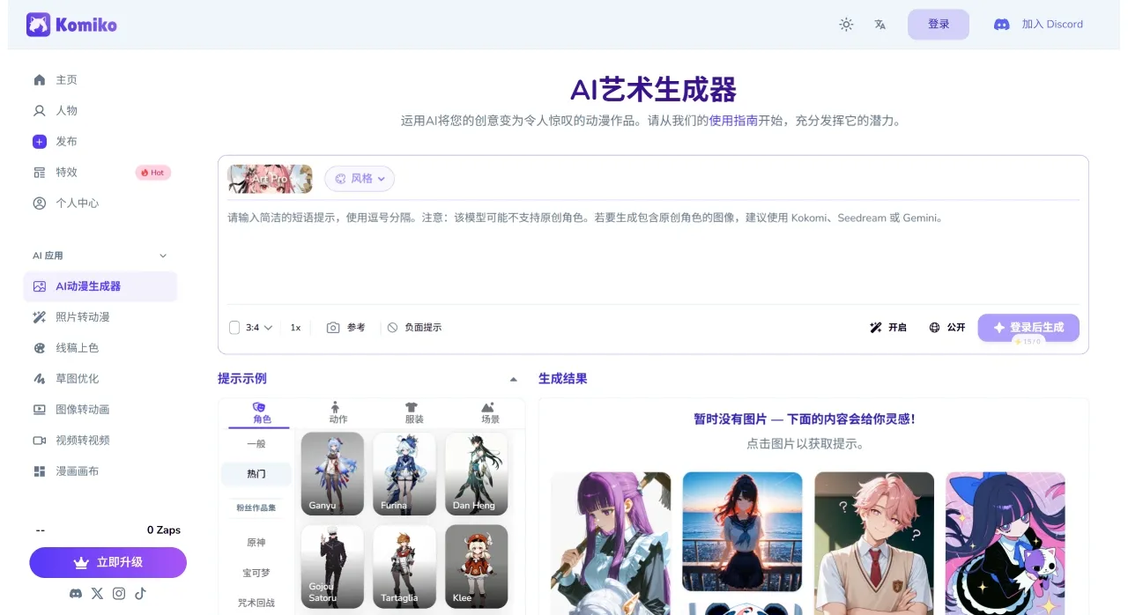Click the sunset schoolgirl sample image
The image size is (1128, 615).
pyautogui.click(x=742, y=531)
